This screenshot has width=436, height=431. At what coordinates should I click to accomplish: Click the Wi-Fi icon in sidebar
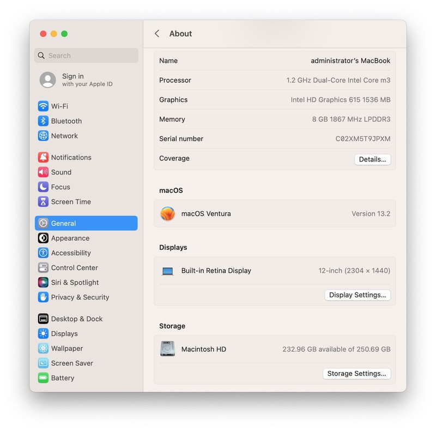(43, 106)
